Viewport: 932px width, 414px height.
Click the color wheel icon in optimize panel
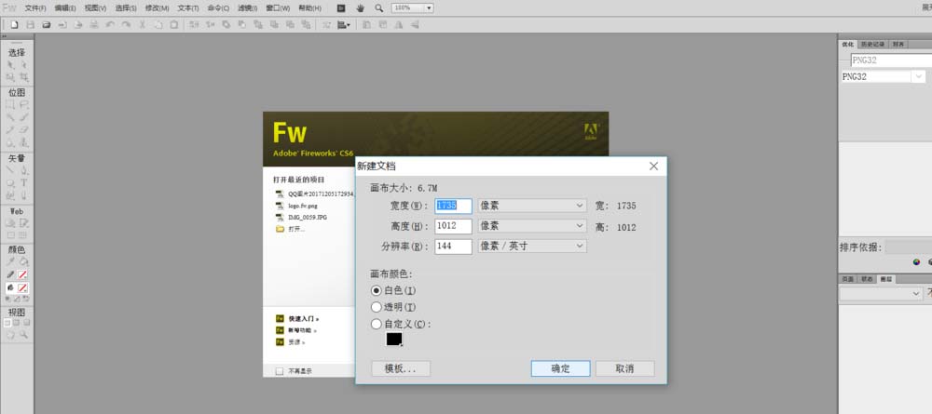(916, 261)
